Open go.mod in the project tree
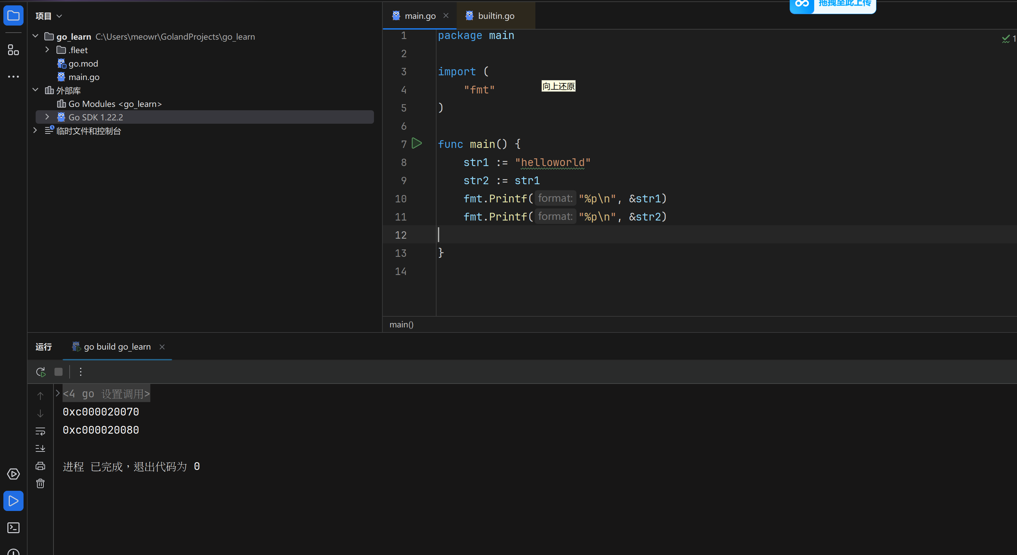Viewport: 1017px width, 555px height. (83, 64)
